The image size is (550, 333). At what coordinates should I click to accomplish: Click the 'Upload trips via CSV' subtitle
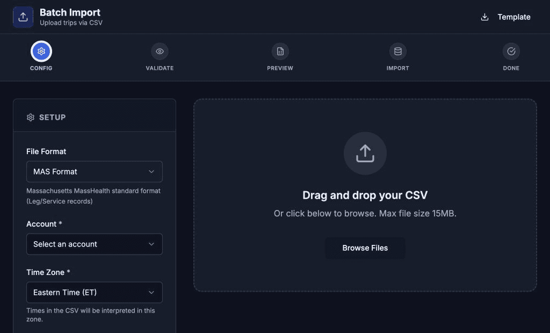[71, 23]
